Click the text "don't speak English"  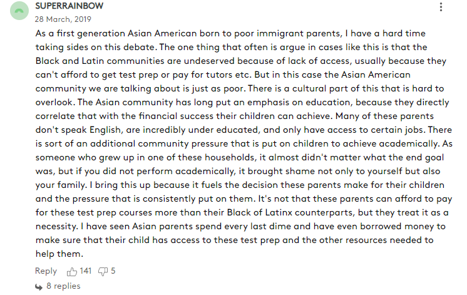tap(78, 130)
